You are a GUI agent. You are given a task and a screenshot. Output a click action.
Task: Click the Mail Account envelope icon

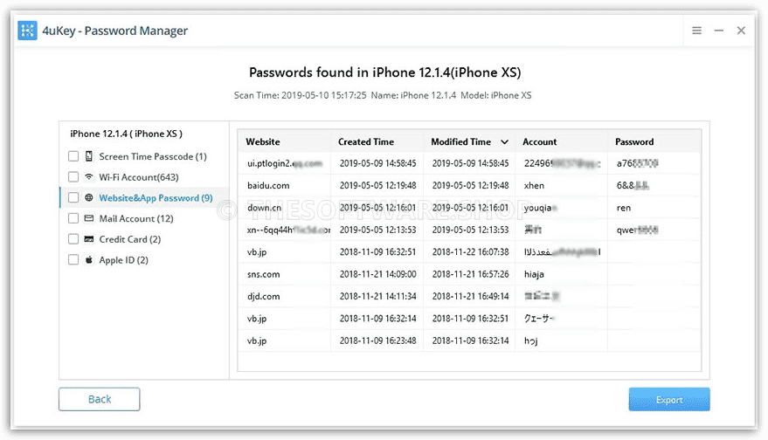coord(88,218)
